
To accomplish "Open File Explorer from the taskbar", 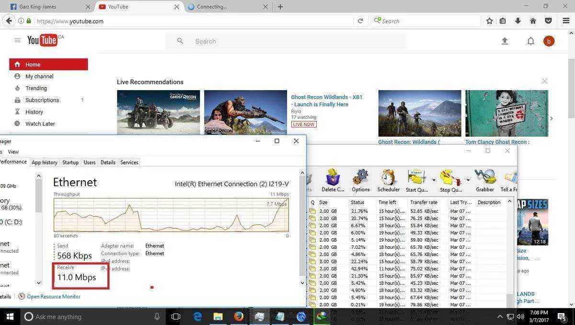I will (218, 316).
